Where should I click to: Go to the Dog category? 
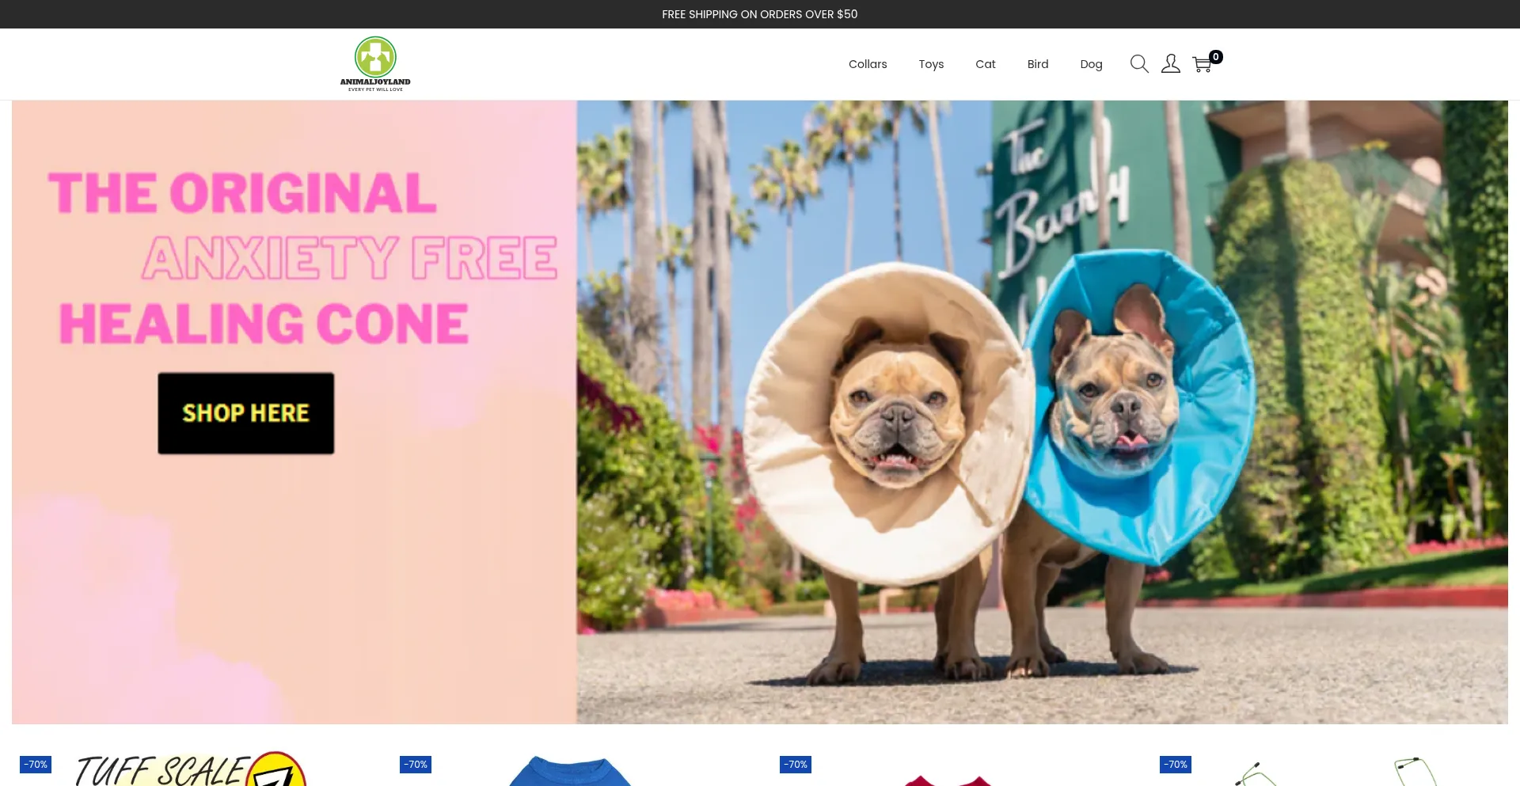point(1091,64)
